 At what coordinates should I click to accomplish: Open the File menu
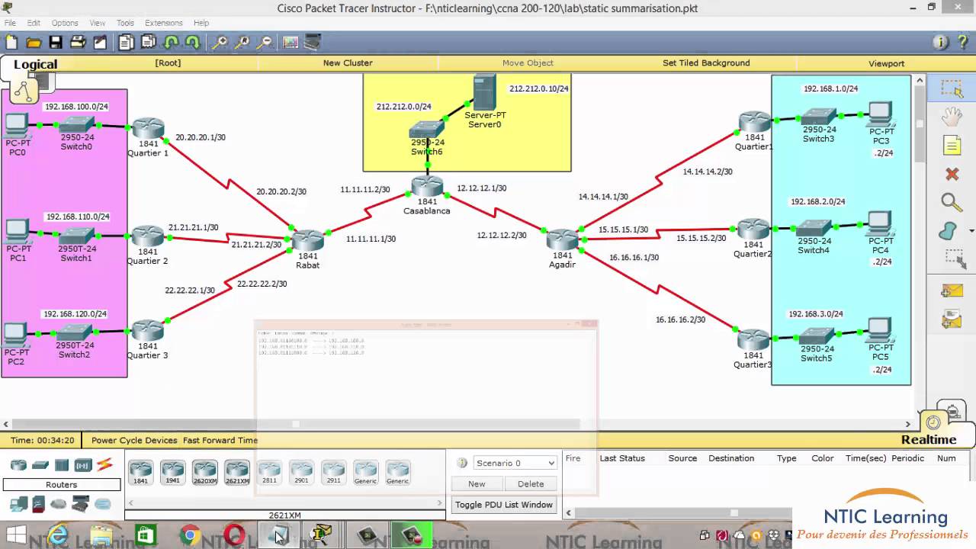(10, 23)
